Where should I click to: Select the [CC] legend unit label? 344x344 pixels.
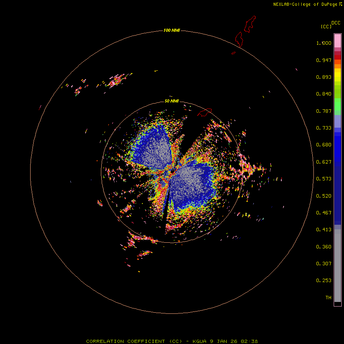[x=326, y=26]
